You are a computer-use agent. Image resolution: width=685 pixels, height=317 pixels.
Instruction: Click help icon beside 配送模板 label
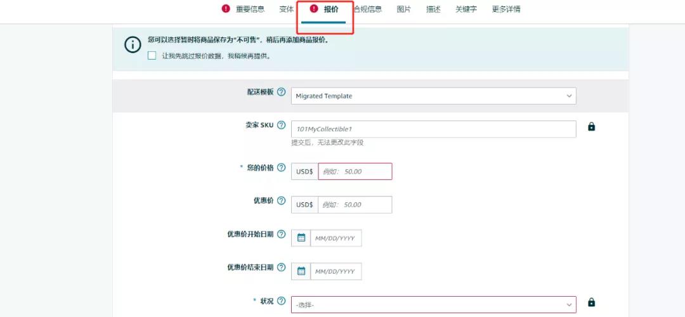point(281,92)
